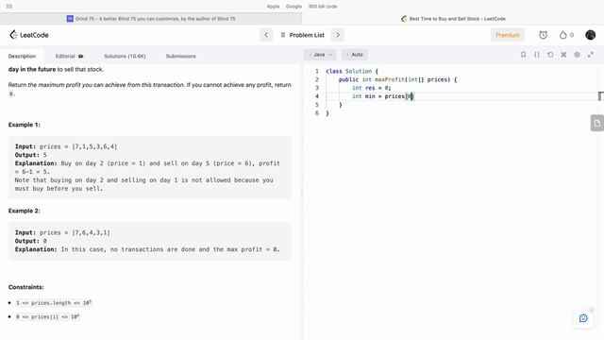Switch to Best Time to Buy and Sell Stock tab

(x=453, y=19)
